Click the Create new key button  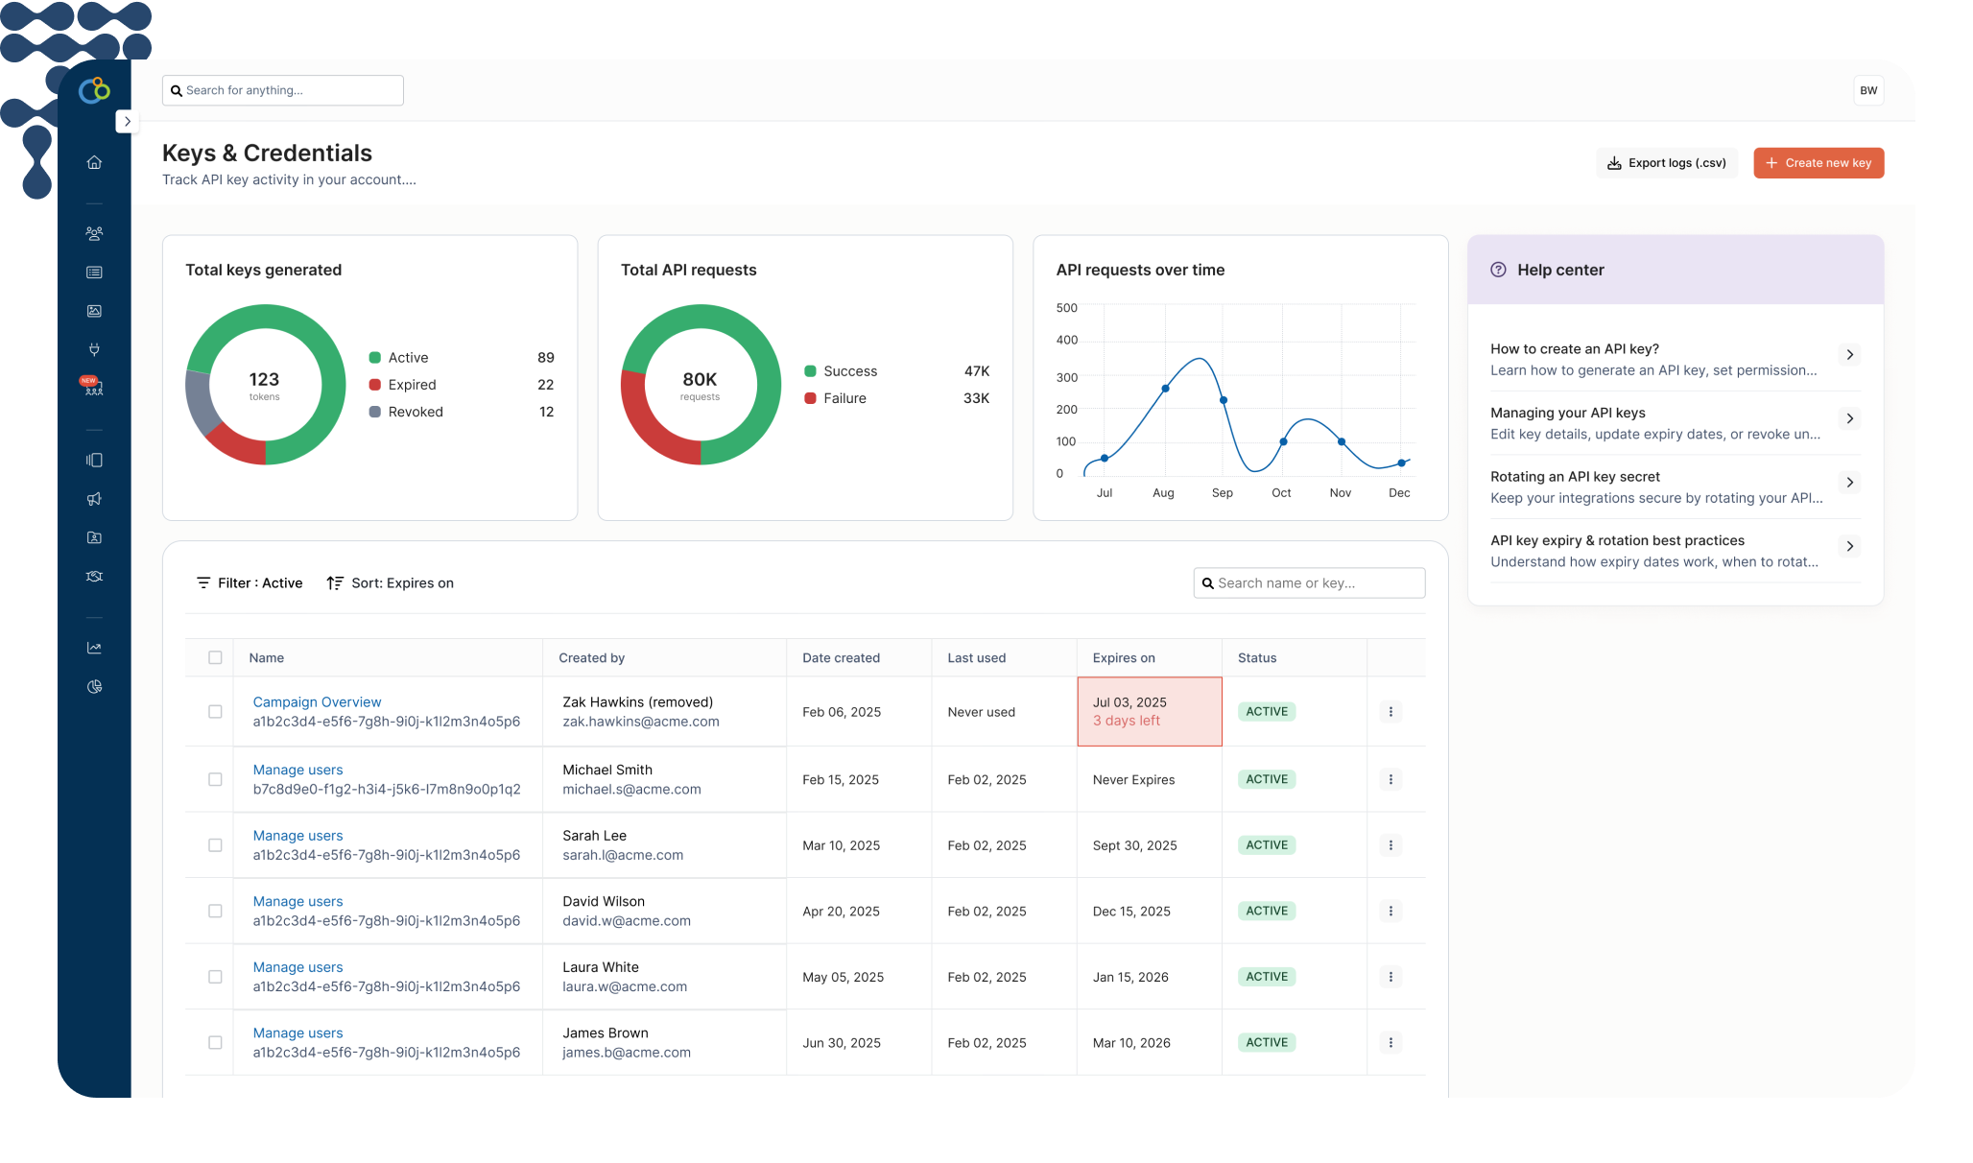(1818, 163)
